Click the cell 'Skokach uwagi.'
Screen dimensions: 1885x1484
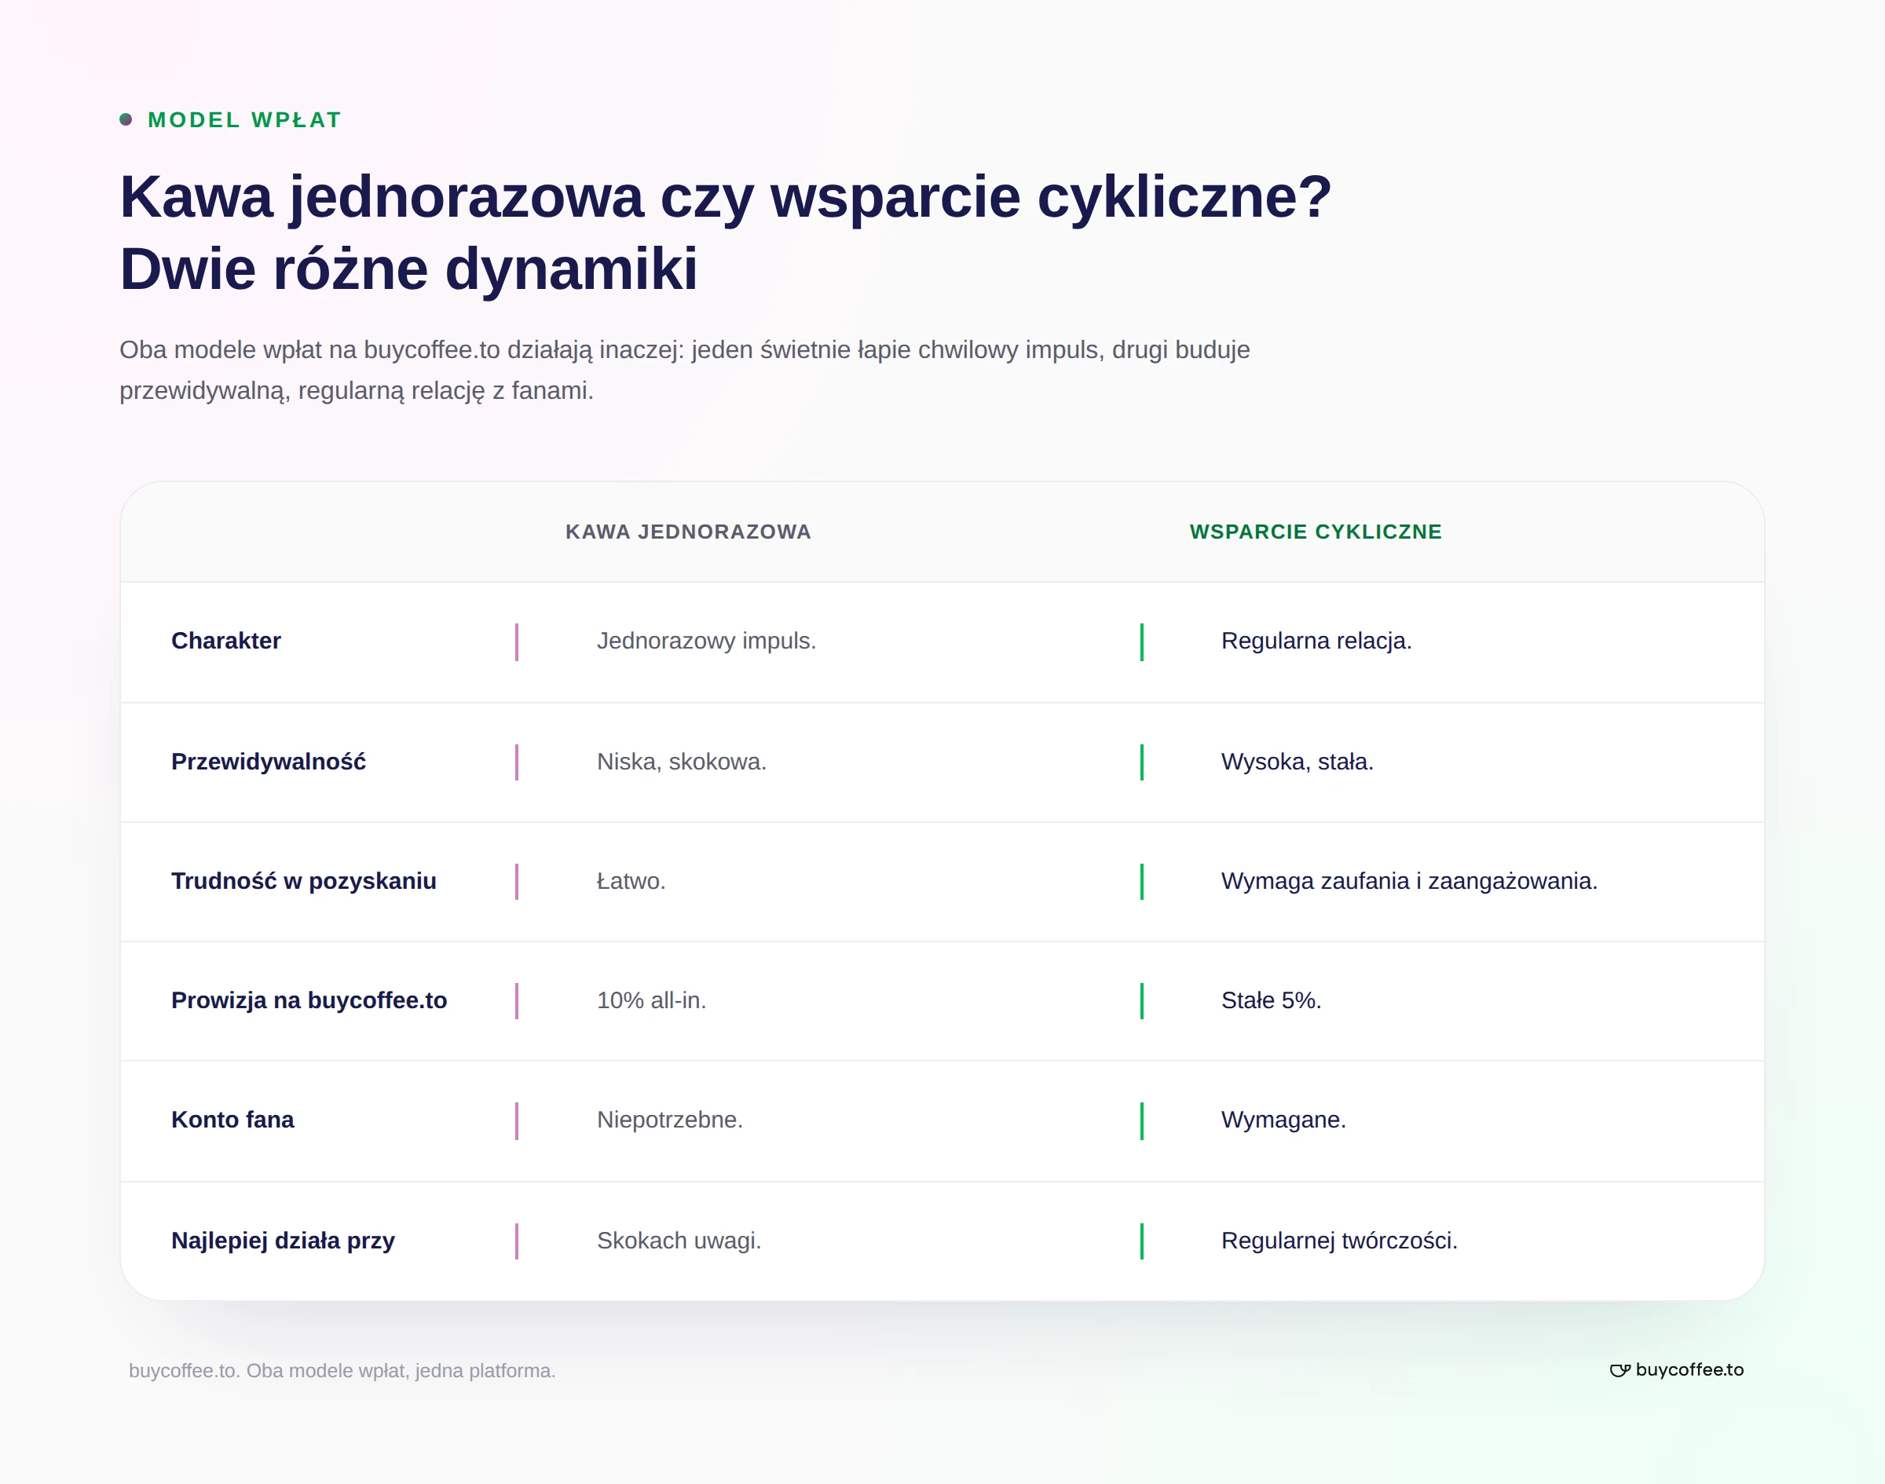tap(679, 1241)
